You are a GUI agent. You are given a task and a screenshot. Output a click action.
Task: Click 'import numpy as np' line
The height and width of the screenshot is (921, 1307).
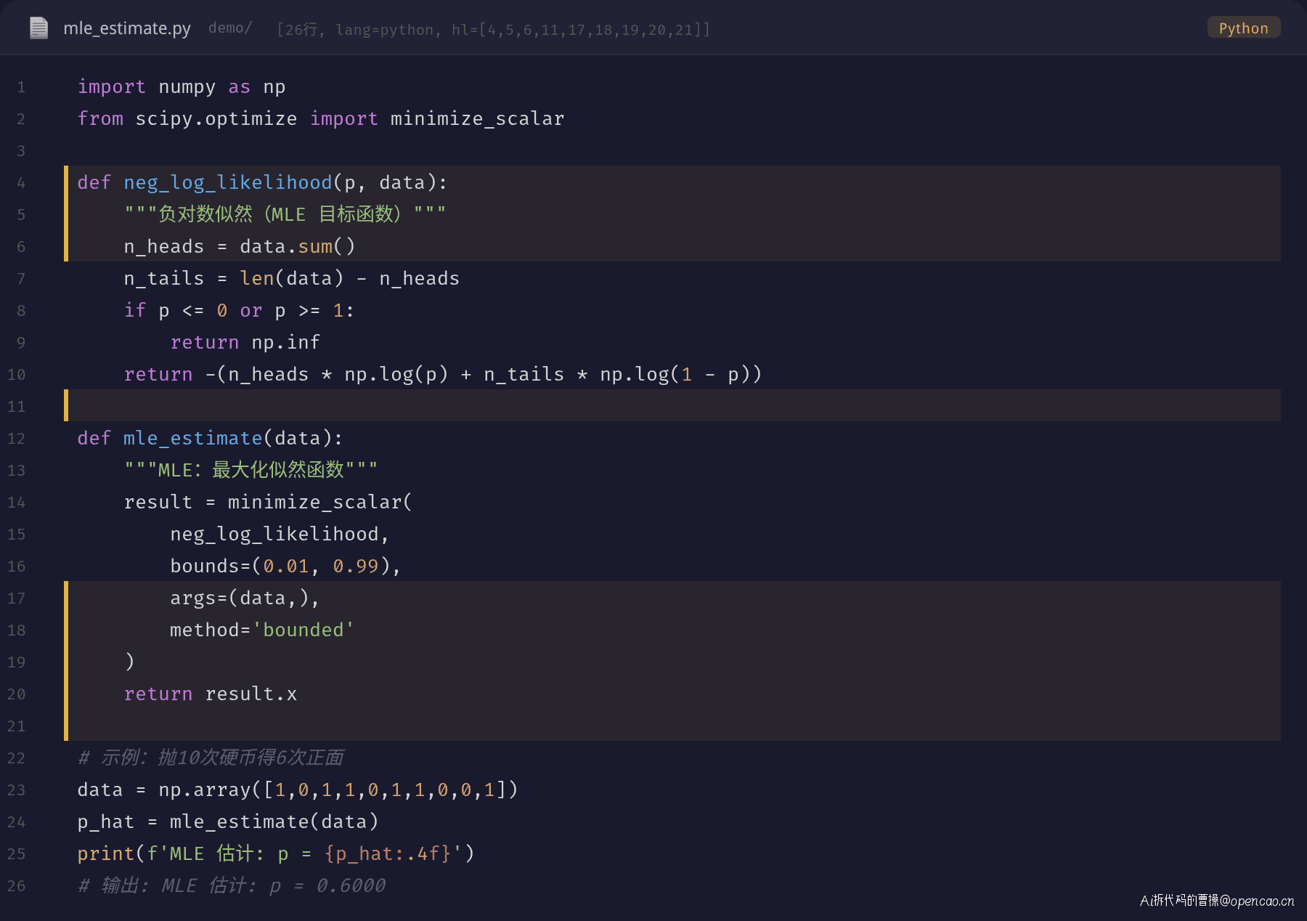pyautogui.click(x=182, y=87)
